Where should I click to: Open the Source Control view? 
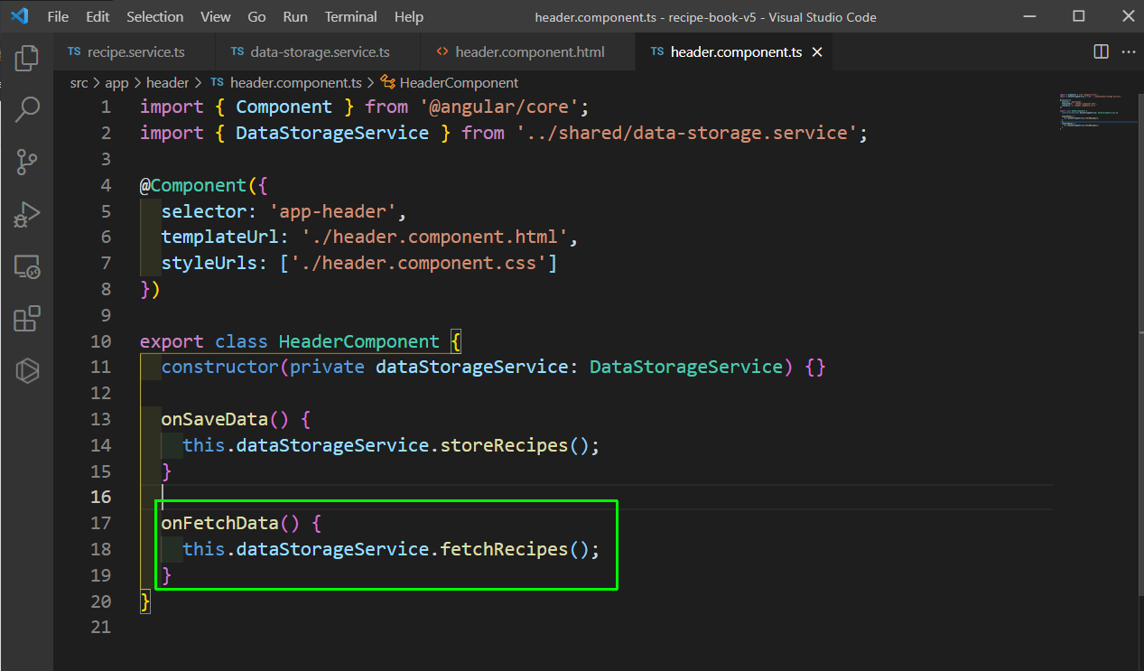click(x=27, y=163)
